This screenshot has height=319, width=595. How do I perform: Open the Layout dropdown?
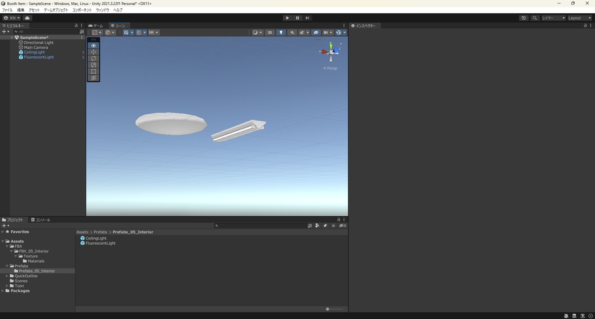pos(579,18)
